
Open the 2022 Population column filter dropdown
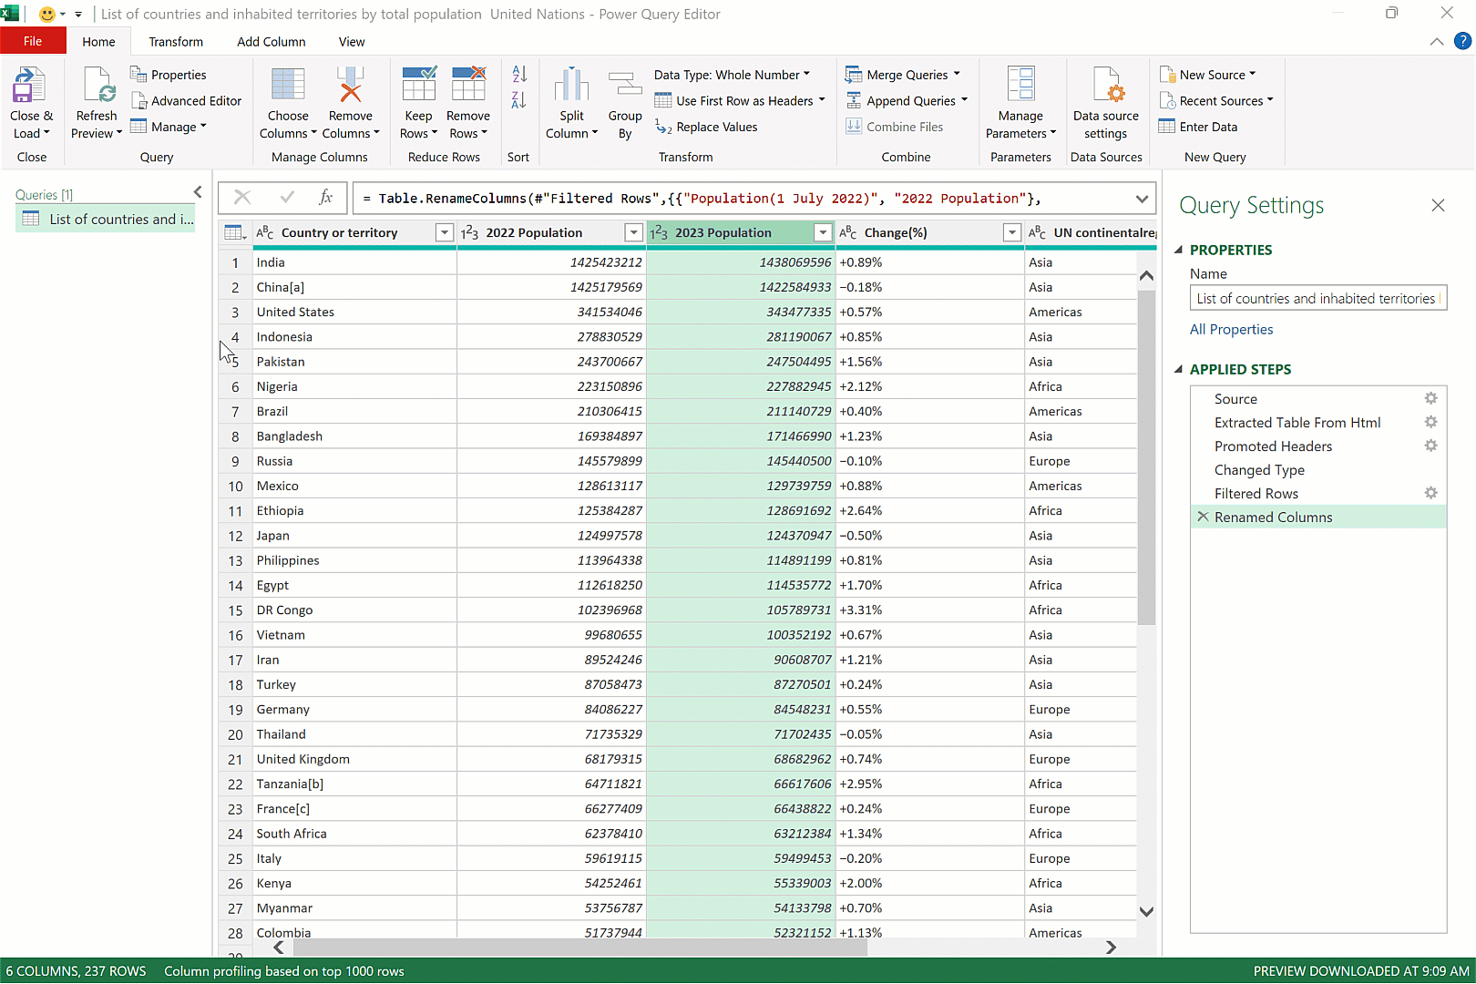tap(633, 233)
